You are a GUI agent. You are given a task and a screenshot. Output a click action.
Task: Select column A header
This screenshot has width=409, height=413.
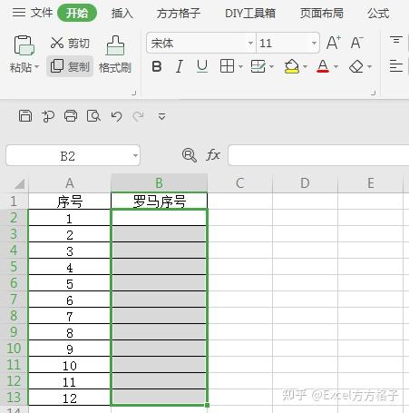point(70,183)
